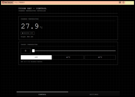
Task: Click the target temperature slider handle
Action: [x=33, y=51]
